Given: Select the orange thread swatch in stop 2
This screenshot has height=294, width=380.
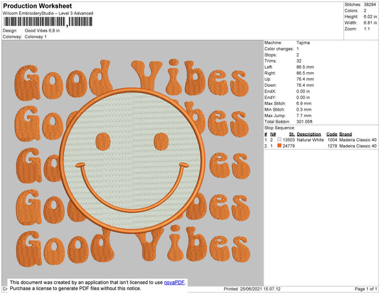Looking at the screenshot, I should click(279, 146).
